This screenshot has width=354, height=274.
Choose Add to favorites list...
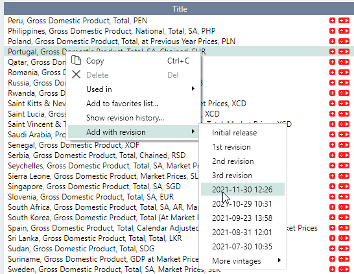tap(122, 104)
